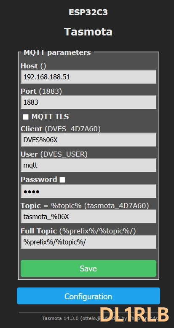Click the Client field with DVES%06X

[88, 140]
